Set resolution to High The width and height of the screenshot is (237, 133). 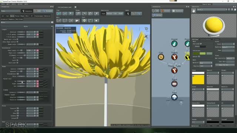[x=103, y=14]
